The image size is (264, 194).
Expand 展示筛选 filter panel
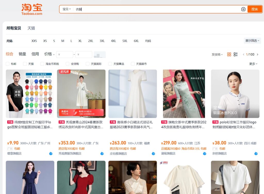(x=252, y=41)
